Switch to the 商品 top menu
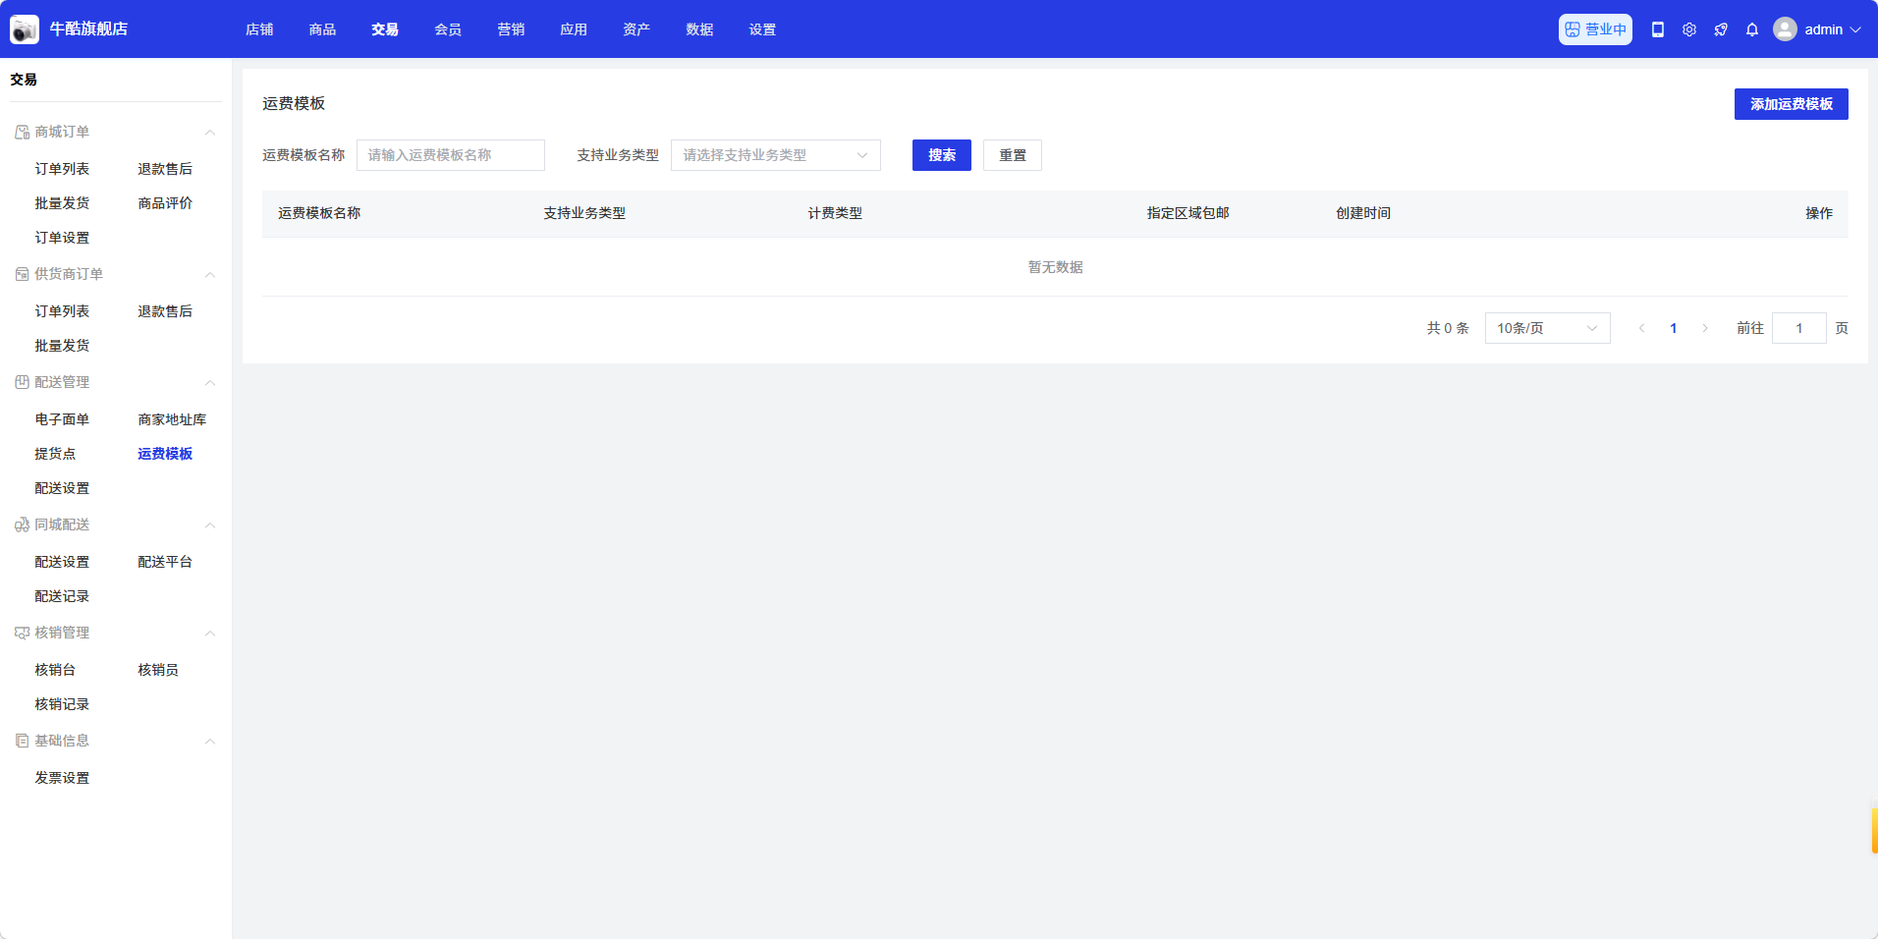 [322, 29]
